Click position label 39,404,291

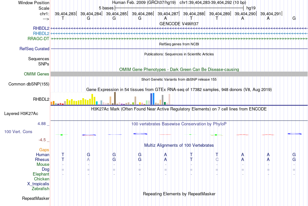point(270,14)
